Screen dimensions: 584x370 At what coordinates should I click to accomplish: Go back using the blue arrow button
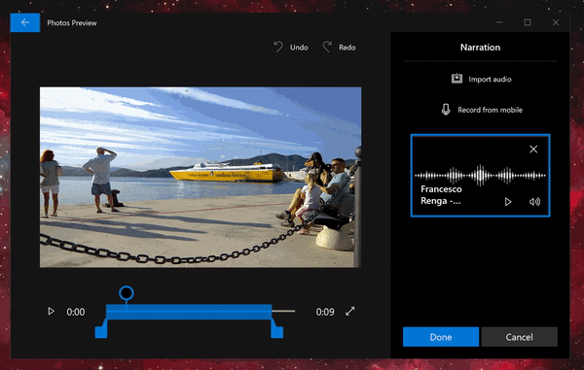click(x=25, y=22)
